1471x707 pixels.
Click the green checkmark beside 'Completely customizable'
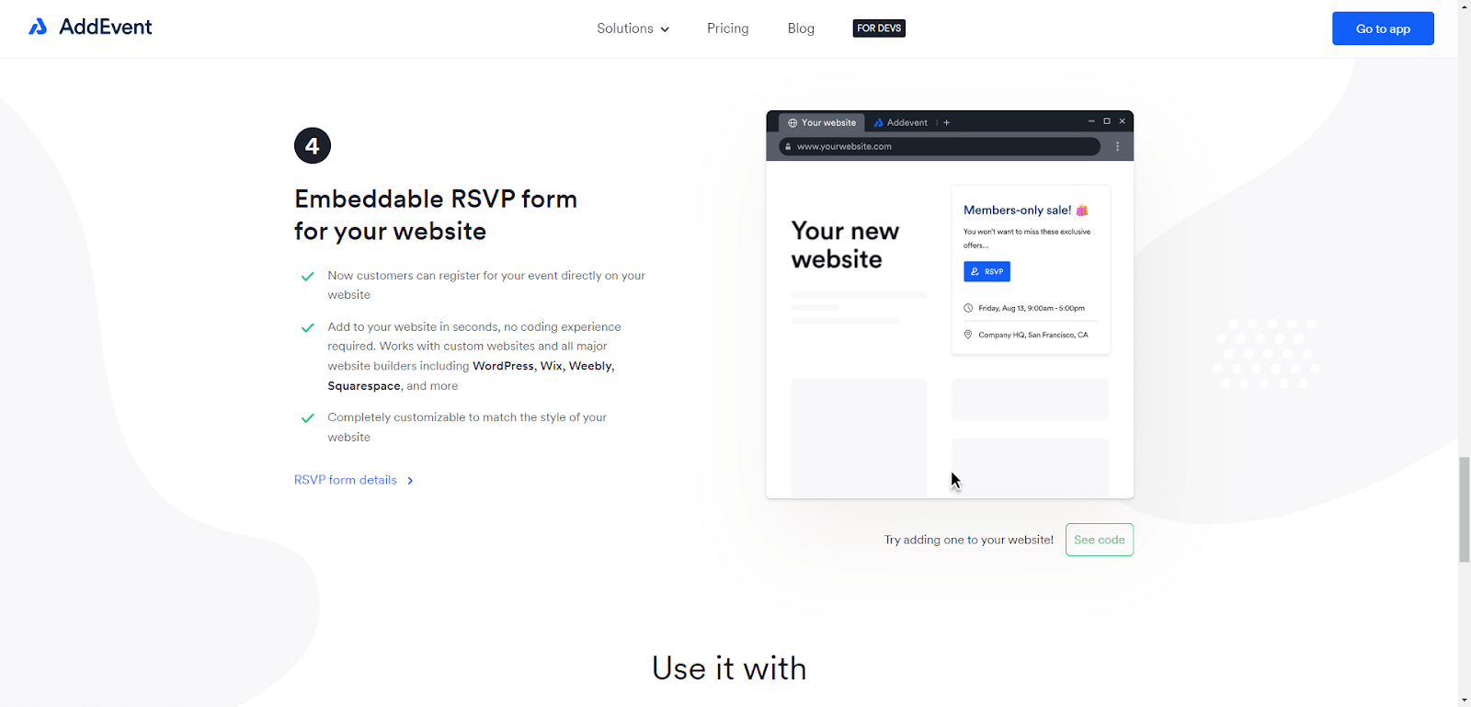point(308,418)
